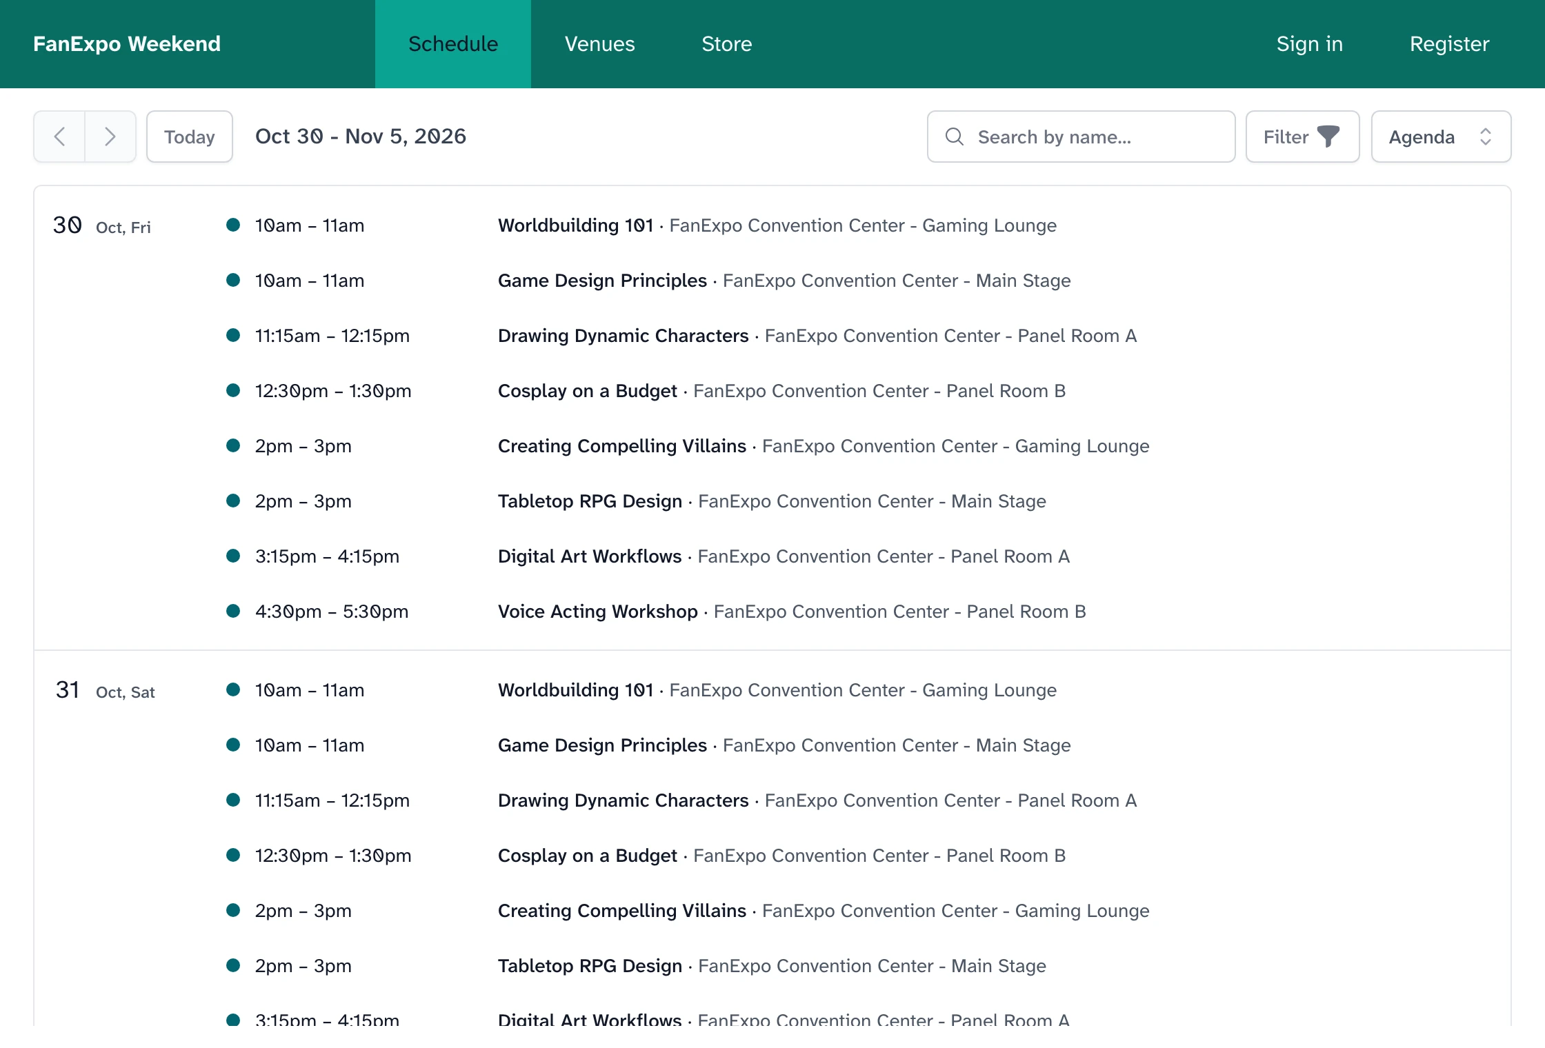
Task: Click the FanExpo Weekend logo
Action: (127, 44)
